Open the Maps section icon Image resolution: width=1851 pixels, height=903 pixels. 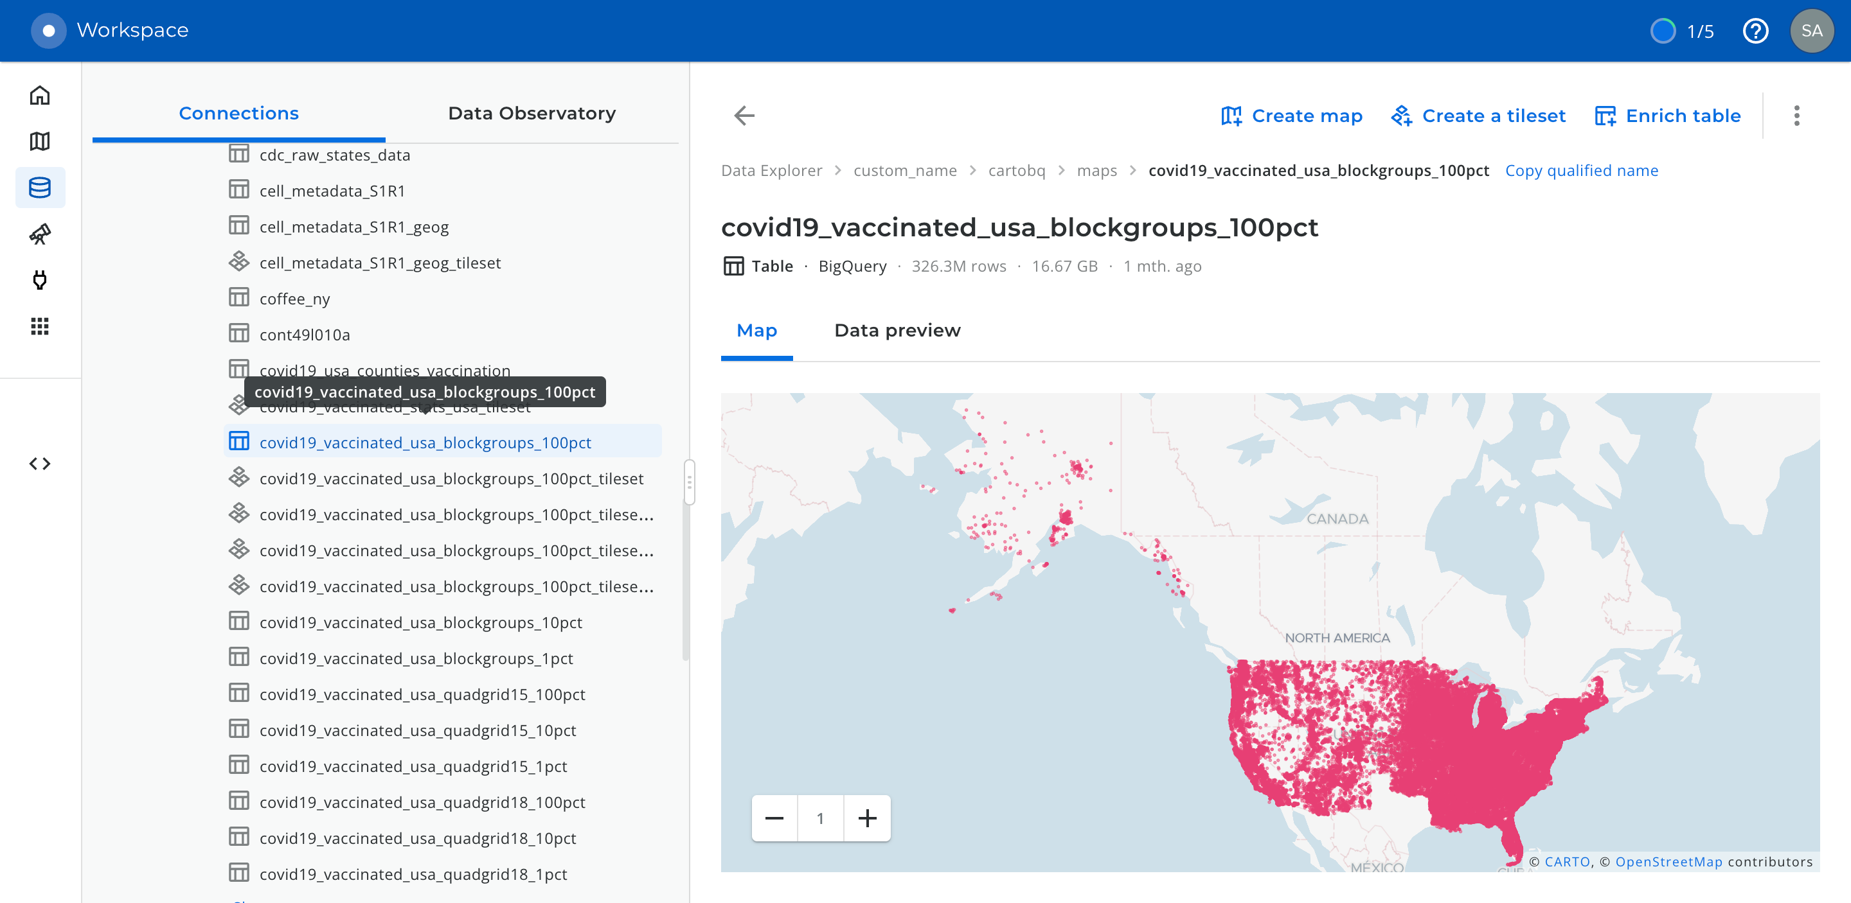(x=39, y=141)
